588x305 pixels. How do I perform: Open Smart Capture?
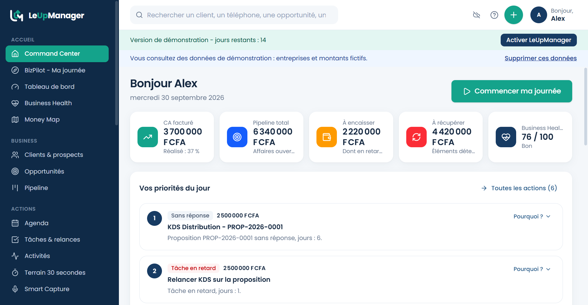(57, 289)
